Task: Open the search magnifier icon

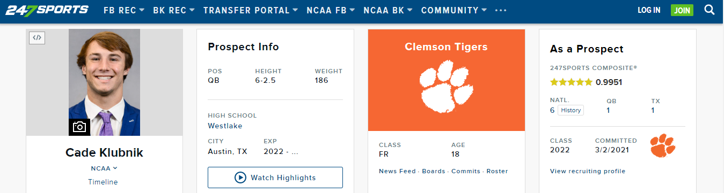Action: click(708, 10)
